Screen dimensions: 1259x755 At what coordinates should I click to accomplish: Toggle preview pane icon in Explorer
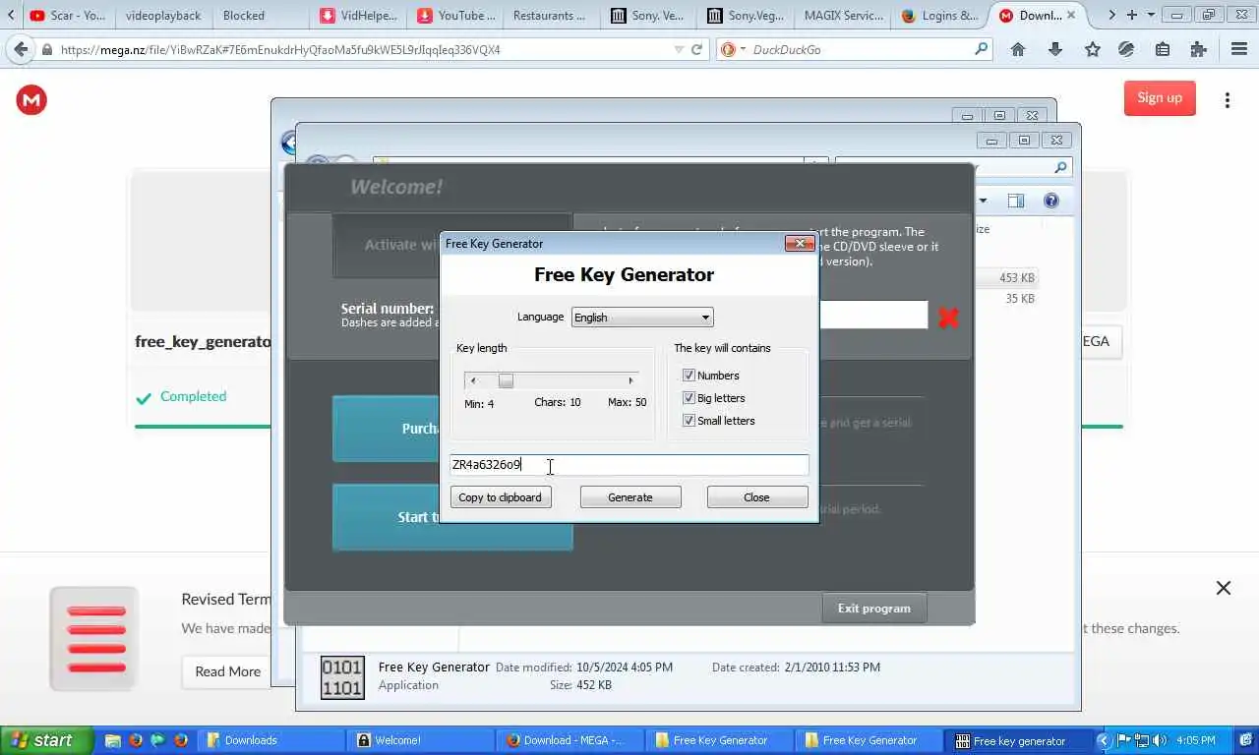[1016, 201]
